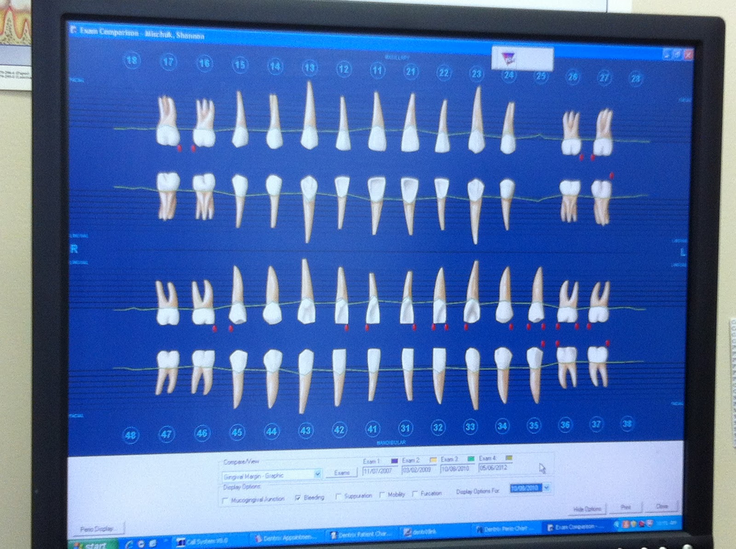Select tooth number 38 circle

pos(627,423)
